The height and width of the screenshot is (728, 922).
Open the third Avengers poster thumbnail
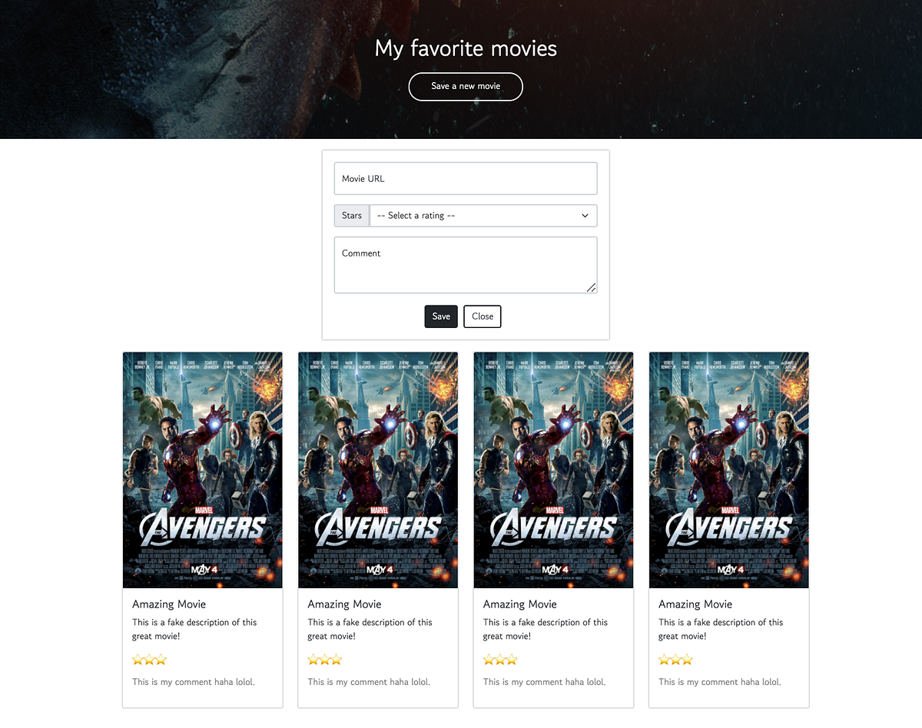[553, 470]
